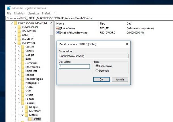Select the BCD00000000 folder icon

19,27
